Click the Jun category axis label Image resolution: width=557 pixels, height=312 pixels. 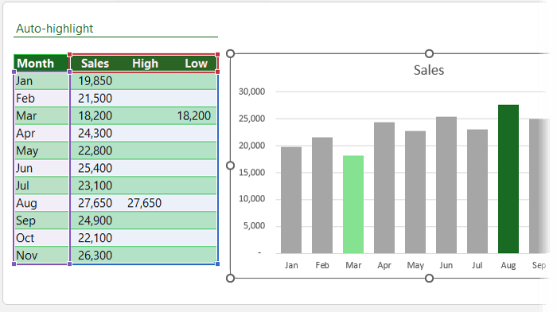(446, 266)
